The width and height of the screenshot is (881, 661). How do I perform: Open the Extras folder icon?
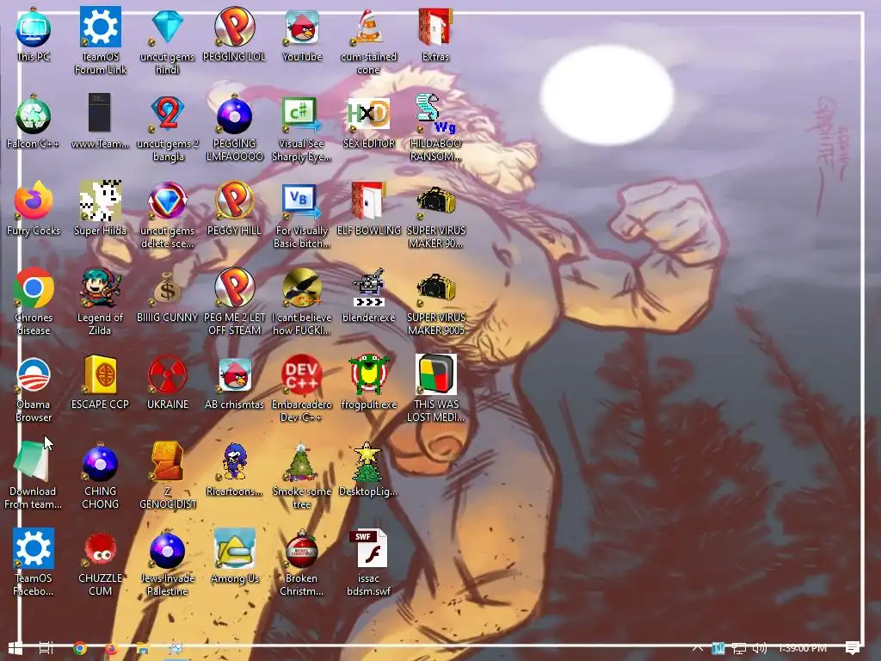435,34
